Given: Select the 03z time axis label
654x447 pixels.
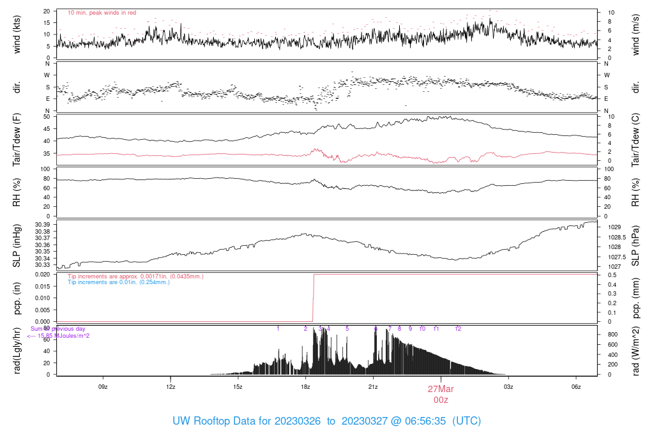Looking at the screenshot, I should tap(508, 387).
